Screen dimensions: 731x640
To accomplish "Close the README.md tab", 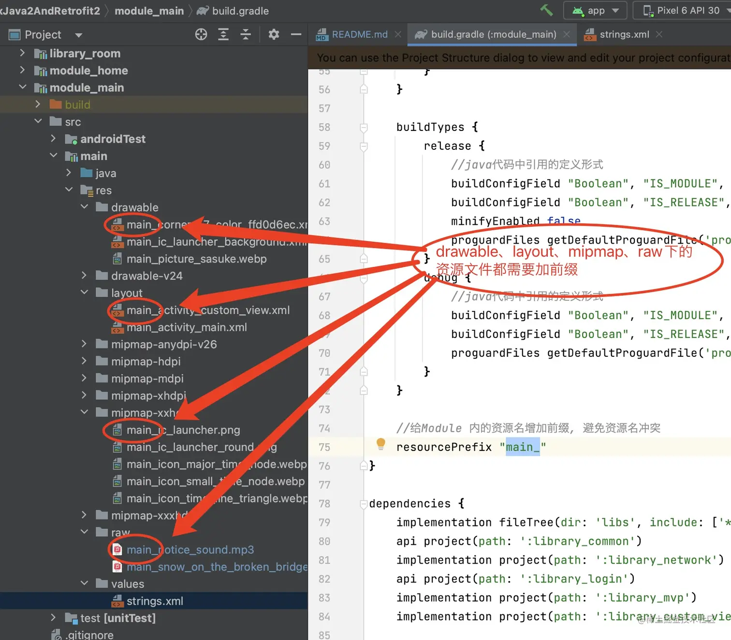I will click(x=398, y=34).
